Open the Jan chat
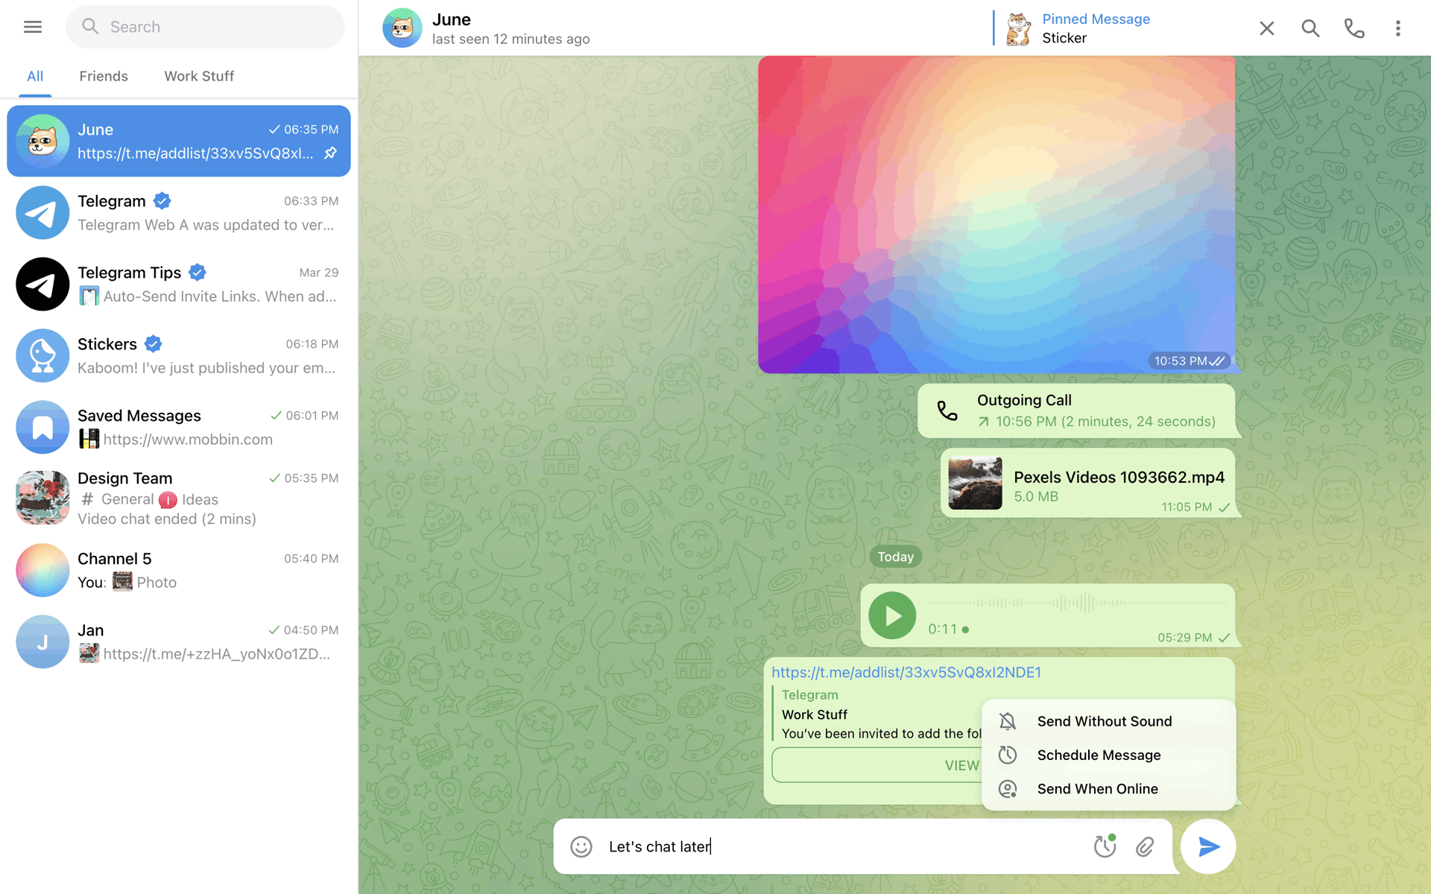 pyautogui.click(x=179, y=641)
